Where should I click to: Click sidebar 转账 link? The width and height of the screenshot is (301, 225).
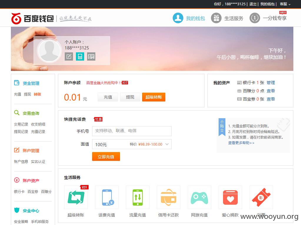[37, 94]
